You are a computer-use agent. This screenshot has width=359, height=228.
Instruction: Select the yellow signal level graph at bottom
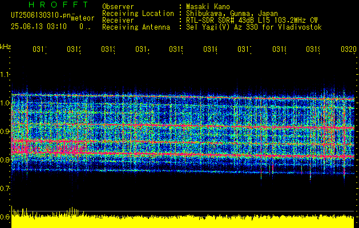click(183, 218)
